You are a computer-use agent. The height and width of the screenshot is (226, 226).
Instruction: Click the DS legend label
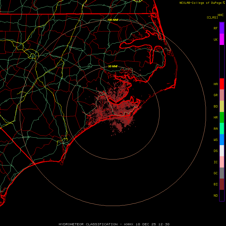tap(215, 151)
